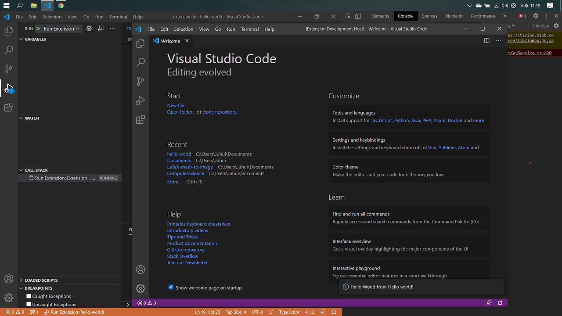Open the Run panel more actions ellipsis

coord(112,29)
